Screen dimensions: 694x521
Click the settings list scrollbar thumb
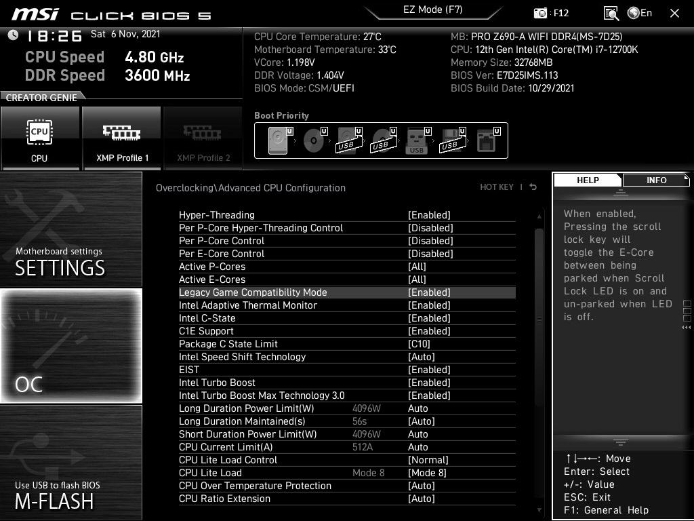539,317
